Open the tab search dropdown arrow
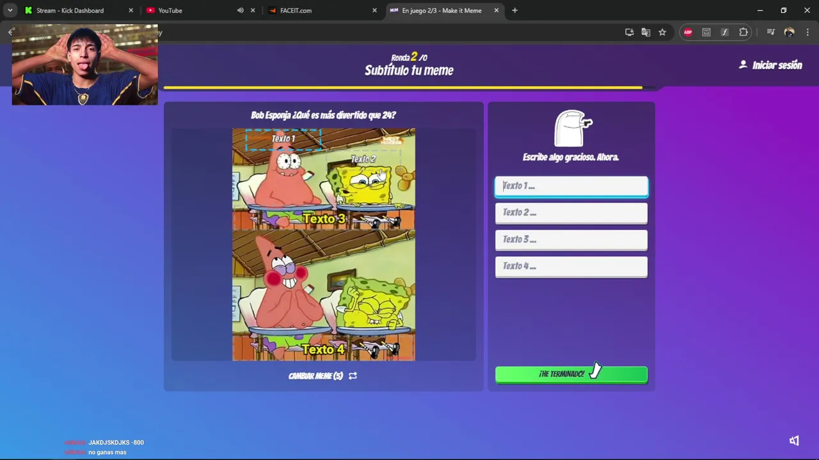The height and width of the screenshot is (460, 819). tap(10, 10)
